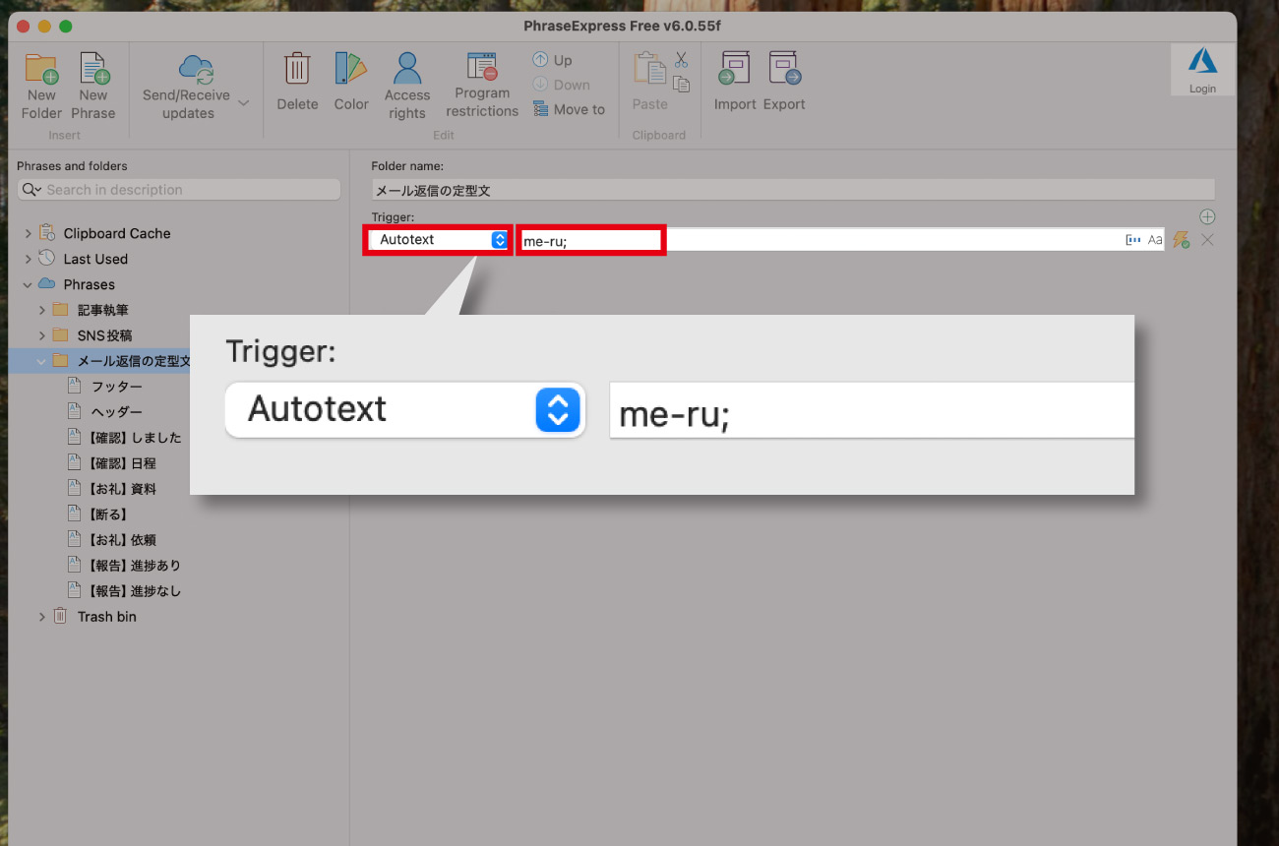Screen dimensions: 1279x846
Task: Remove the trigger with the X icon
Action: point(1207,240)
